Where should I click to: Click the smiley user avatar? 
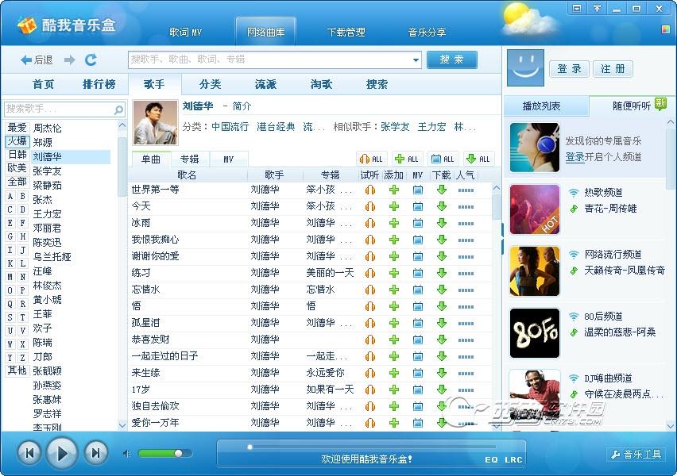click(525, 67)
